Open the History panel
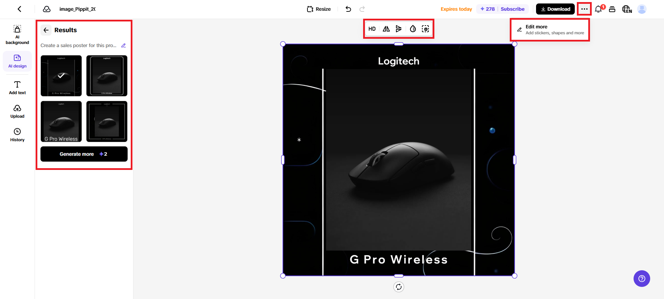 point(17,135)
